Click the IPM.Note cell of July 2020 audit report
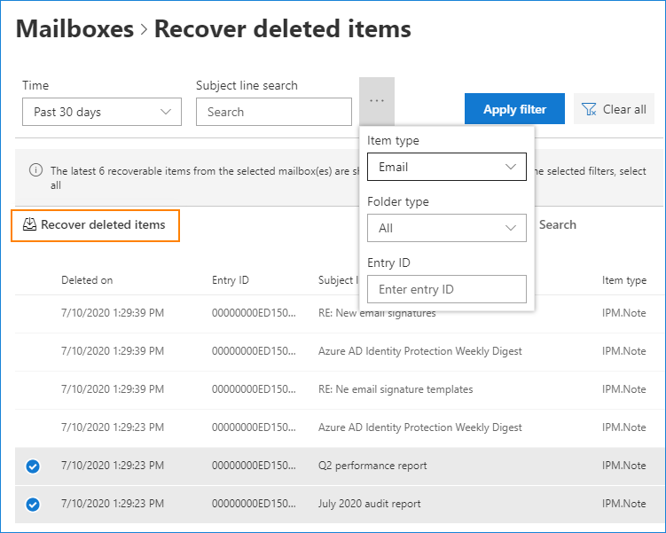666x533 pixels. [x=623, y=504]
